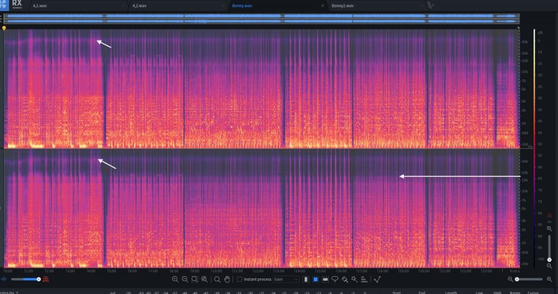Viewport: 558px width, 294px height.
Task: Close the 4,1.wav tab
Action: click(x=123, y=6)
